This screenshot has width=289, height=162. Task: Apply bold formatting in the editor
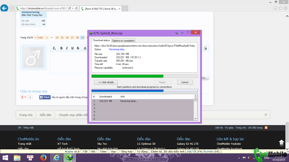coord(61,48)
